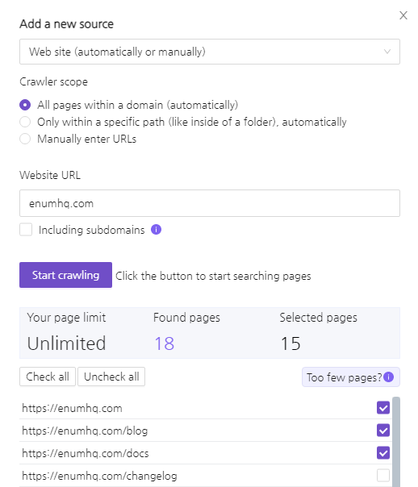
Task: Click the Website URL input field
Action: 210,203
